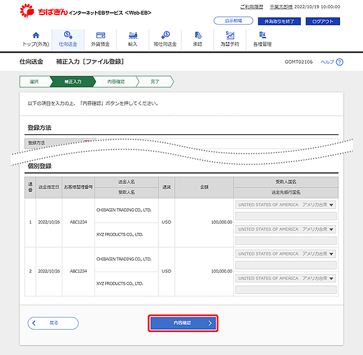Select the 仕向送金 tab
This screenshot has width=363, height=355.
(x=68, y=39)
